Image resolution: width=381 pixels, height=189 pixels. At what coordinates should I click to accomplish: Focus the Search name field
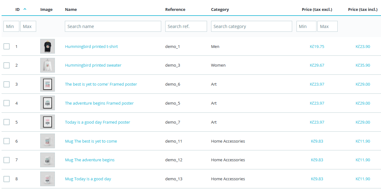point(113,26)
